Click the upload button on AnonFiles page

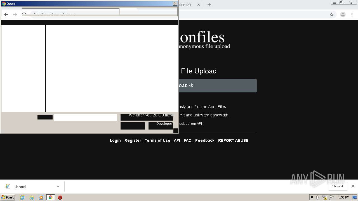[x=218, y=86]
